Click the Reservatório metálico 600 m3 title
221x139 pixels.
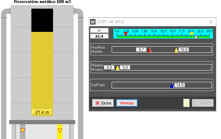42,2
